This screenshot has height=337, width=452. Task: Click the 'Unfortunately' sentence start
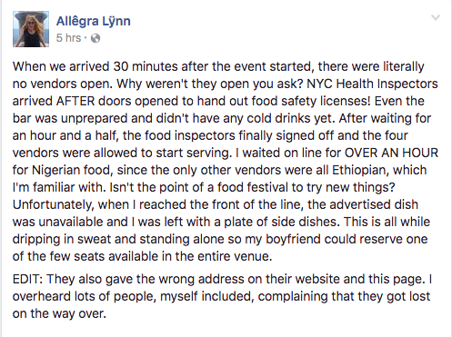54,205
